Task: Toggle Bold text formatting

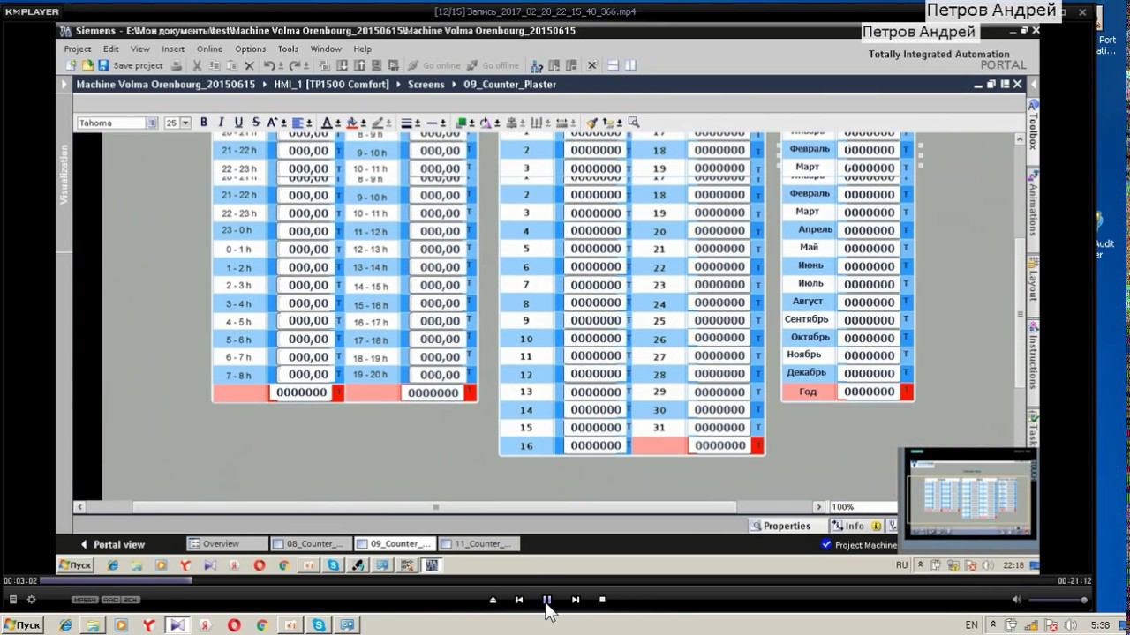Action: click(204, 123)
